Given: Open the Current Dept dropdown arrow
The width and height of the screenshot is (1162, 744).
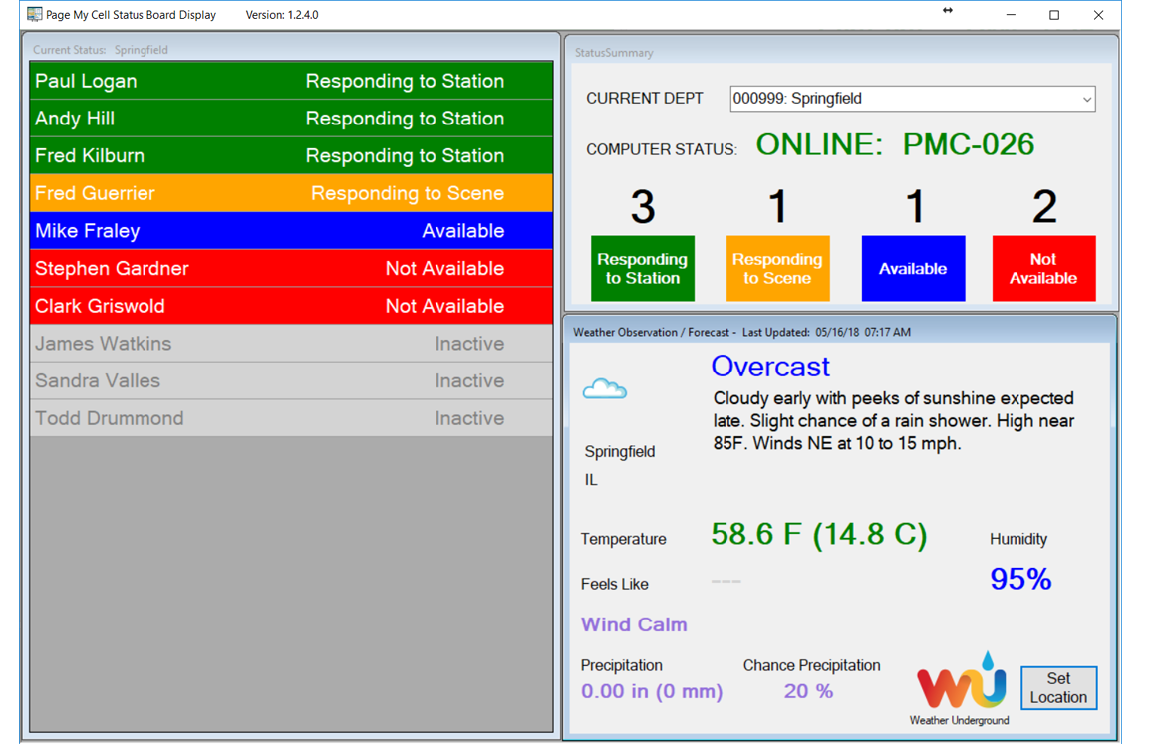Looking at the screenshot, I should tap(1086, 99).
